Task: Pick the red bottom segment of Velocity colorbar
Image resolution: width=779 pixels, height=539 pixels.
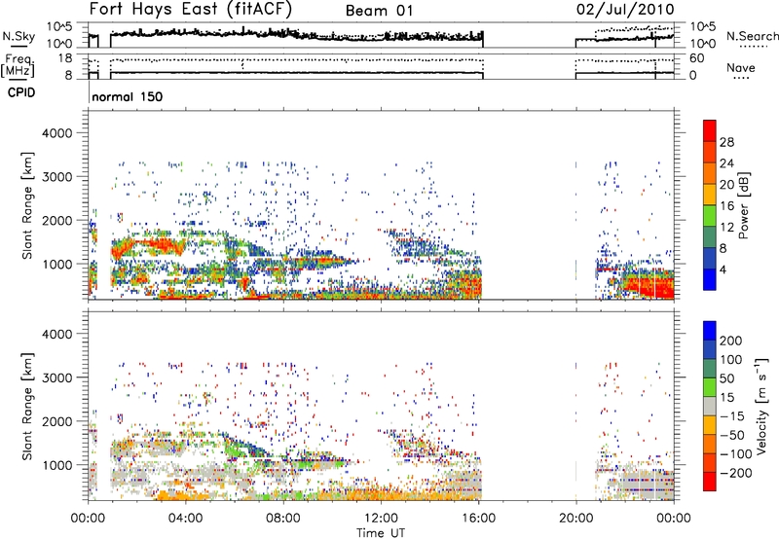Action: click(x=710, y=482)
